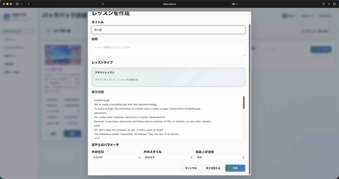Click the 英文内容 textarea scrollbar thumb
The height and width of the screenshot is (179, 339).
pyautogui.click(x=244, y=103)
